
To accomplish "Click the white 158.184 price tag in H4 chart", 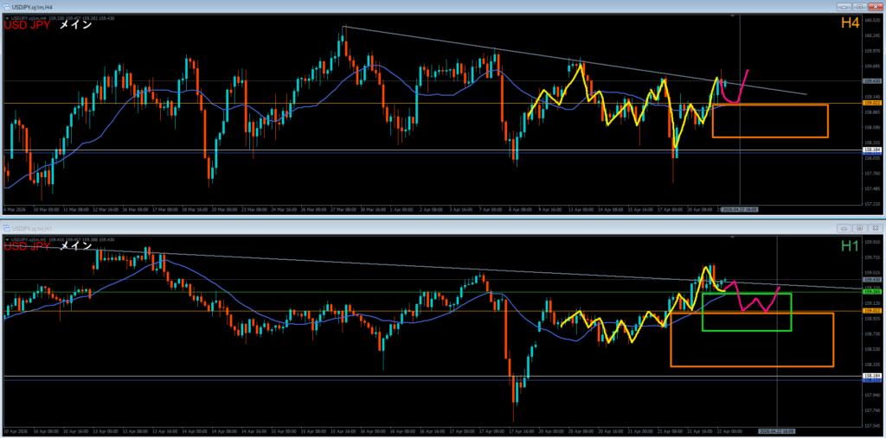I will pos(871,150).
